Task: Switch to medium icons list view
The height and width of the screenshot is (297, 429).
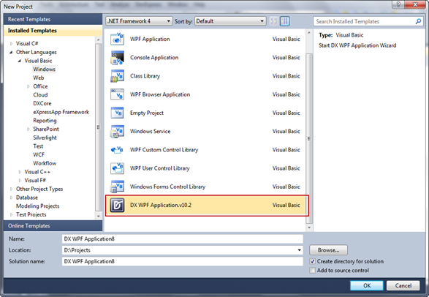Action: (285, 21)
